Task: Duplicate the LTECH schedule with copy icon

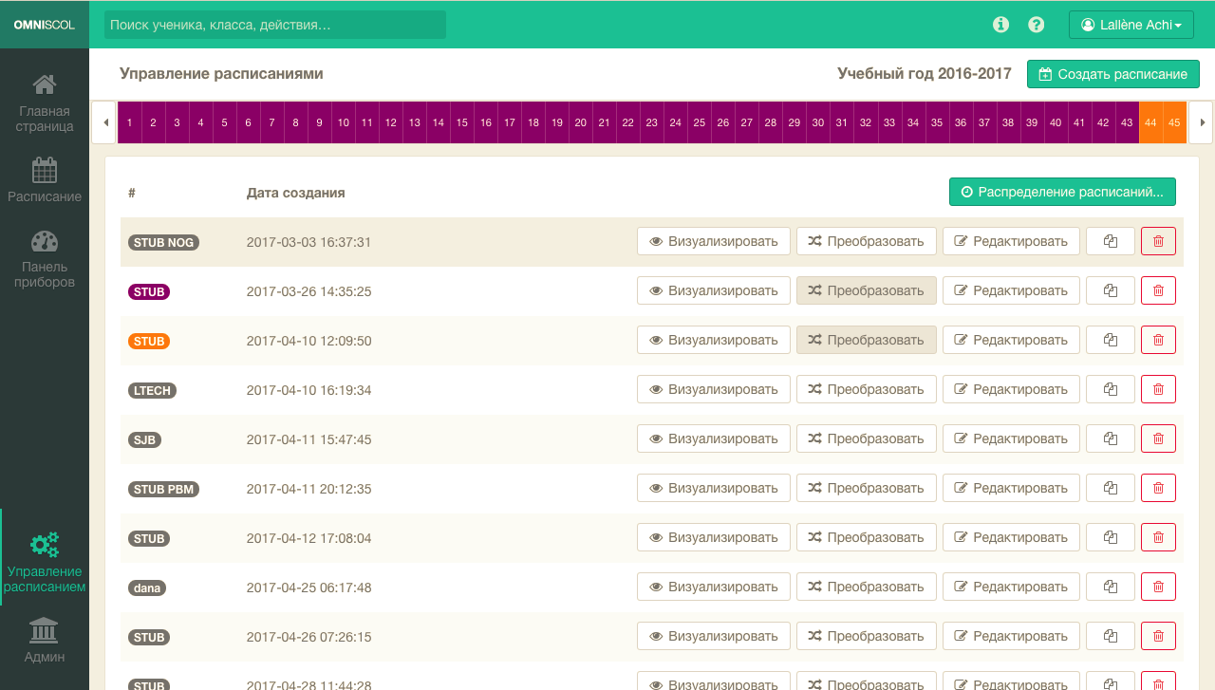Action: (x=1111, y=389)
